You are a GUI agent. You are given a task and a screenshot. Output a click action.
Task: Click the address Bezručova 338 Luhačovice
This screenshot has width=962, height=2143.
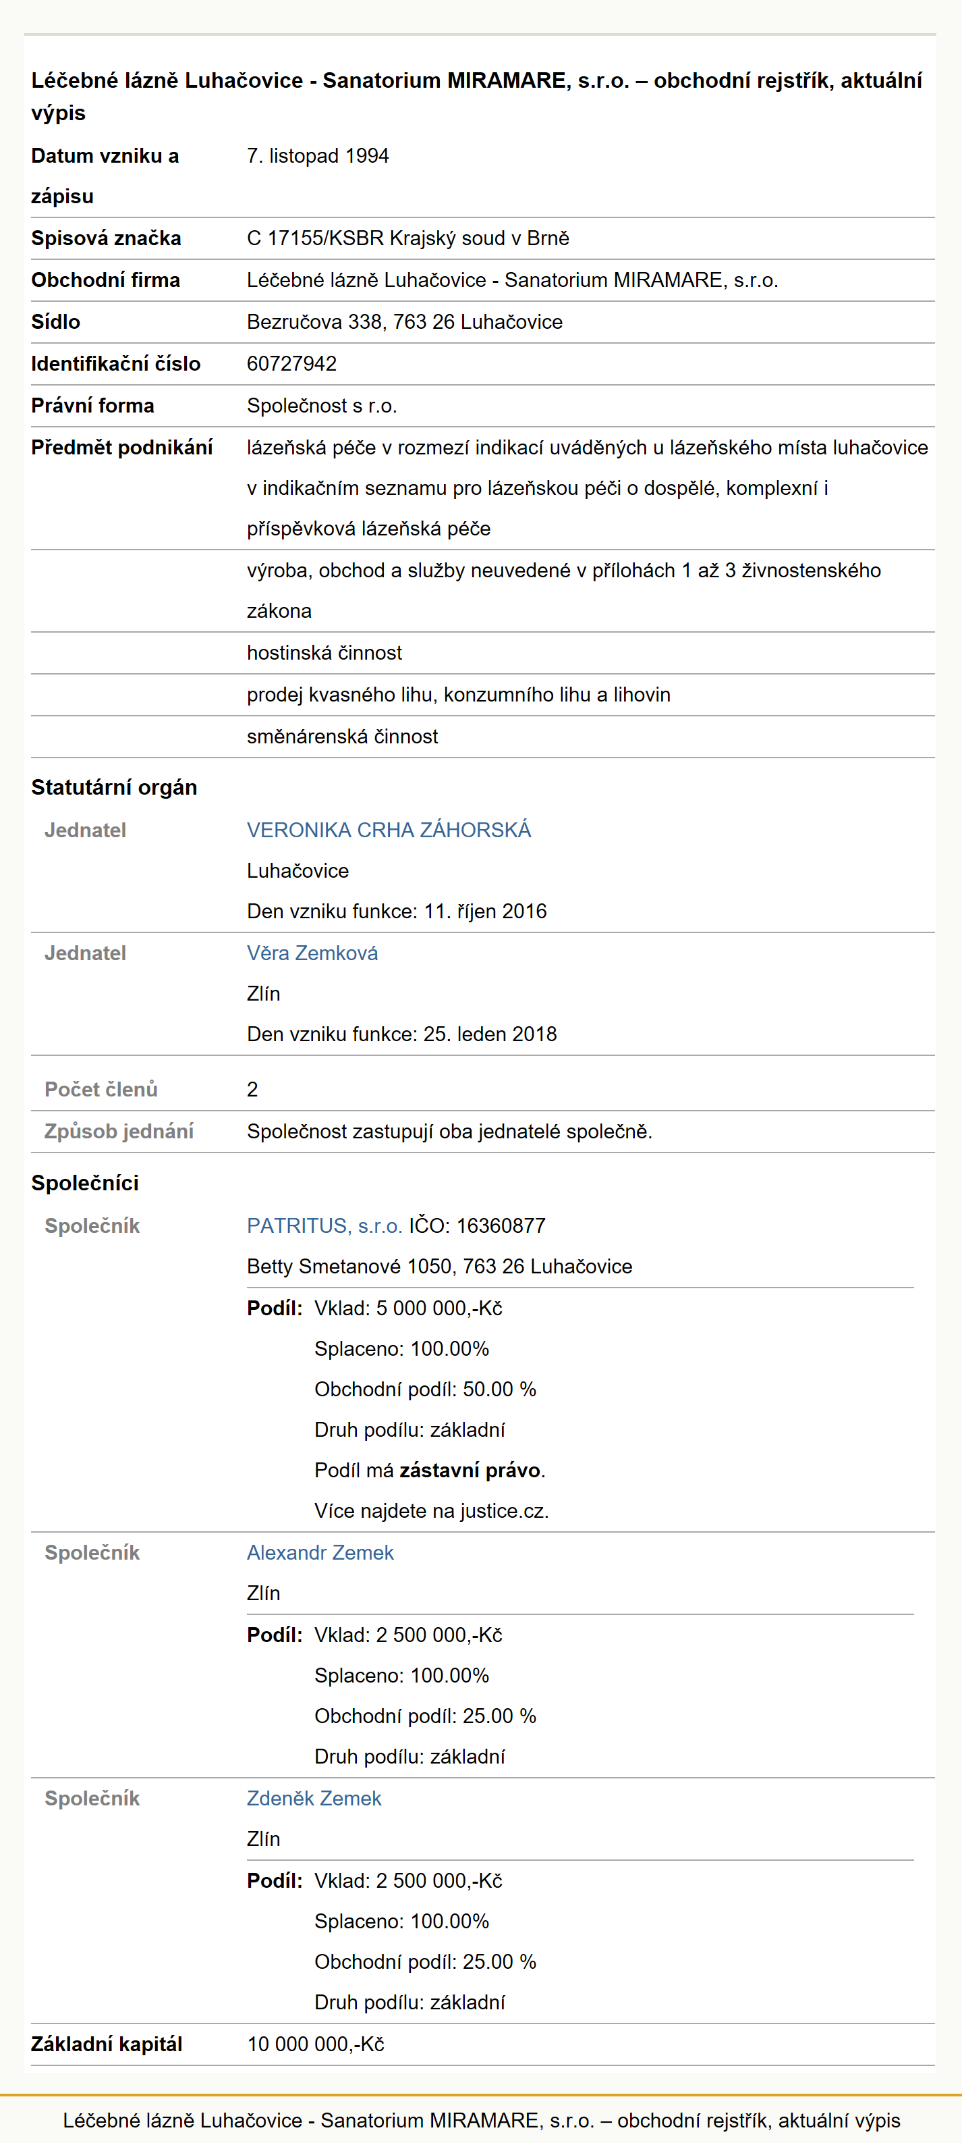[404, 322]
